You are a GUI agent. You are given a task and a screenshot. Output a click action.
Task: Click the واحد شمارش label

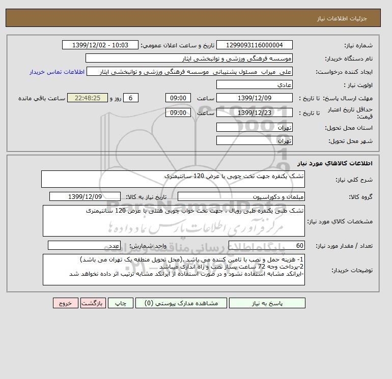coord(148,246)
